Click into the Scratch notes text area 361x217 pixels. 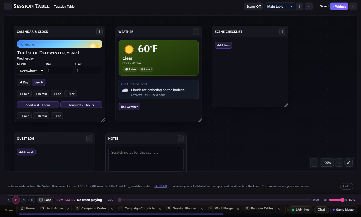click(146, 159)
